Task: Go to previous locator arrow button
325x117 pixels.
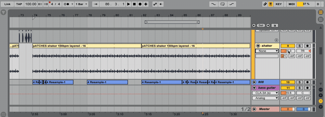Action: pos(254,25)
